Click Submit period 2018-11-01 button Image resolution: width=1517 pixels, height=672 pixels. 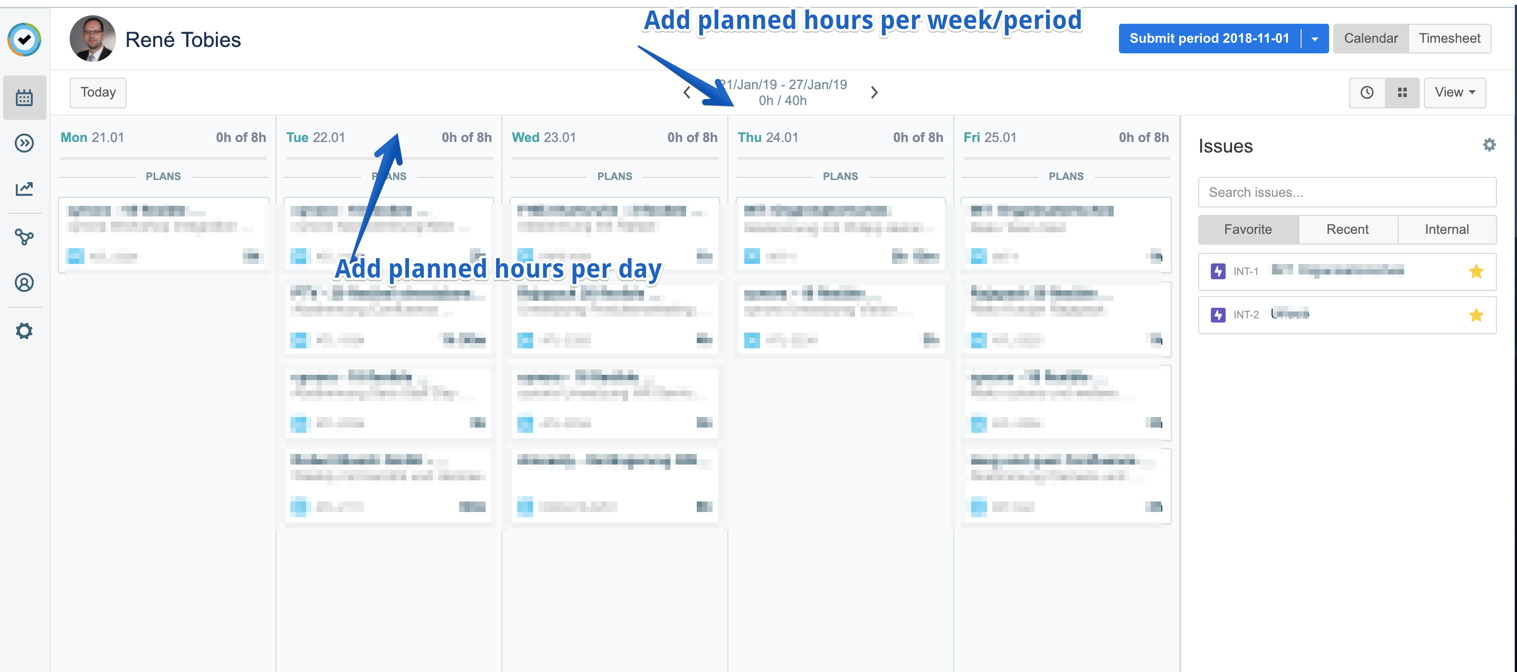[1208, 39]
